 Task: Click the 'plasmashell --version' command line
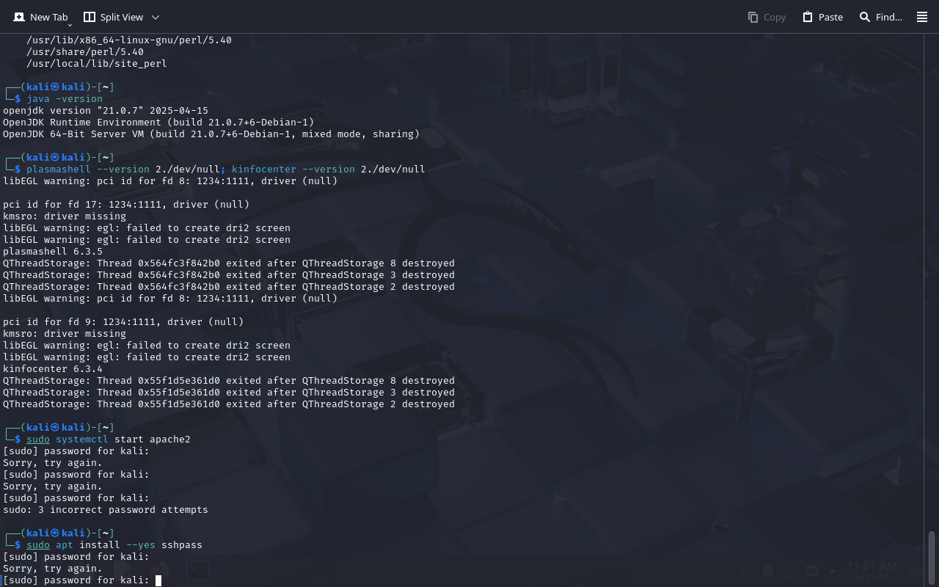226,169
